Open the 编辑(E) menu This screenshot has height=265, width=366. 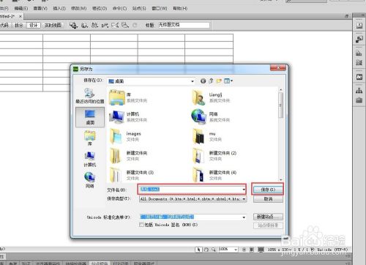pyautogui.click(x=21, y=9)
